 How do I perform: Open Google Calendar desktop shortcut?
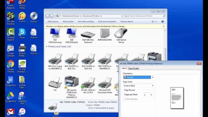click(11, 50)
